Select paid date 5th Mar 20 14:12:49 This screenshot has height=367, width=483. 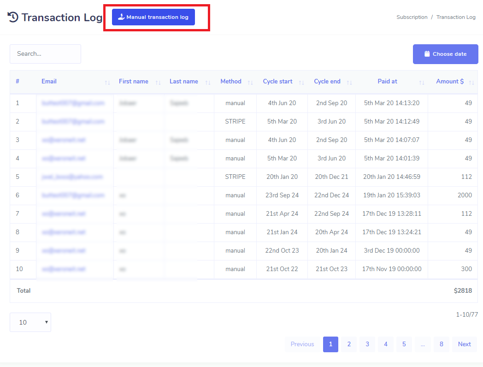[391, 121]
